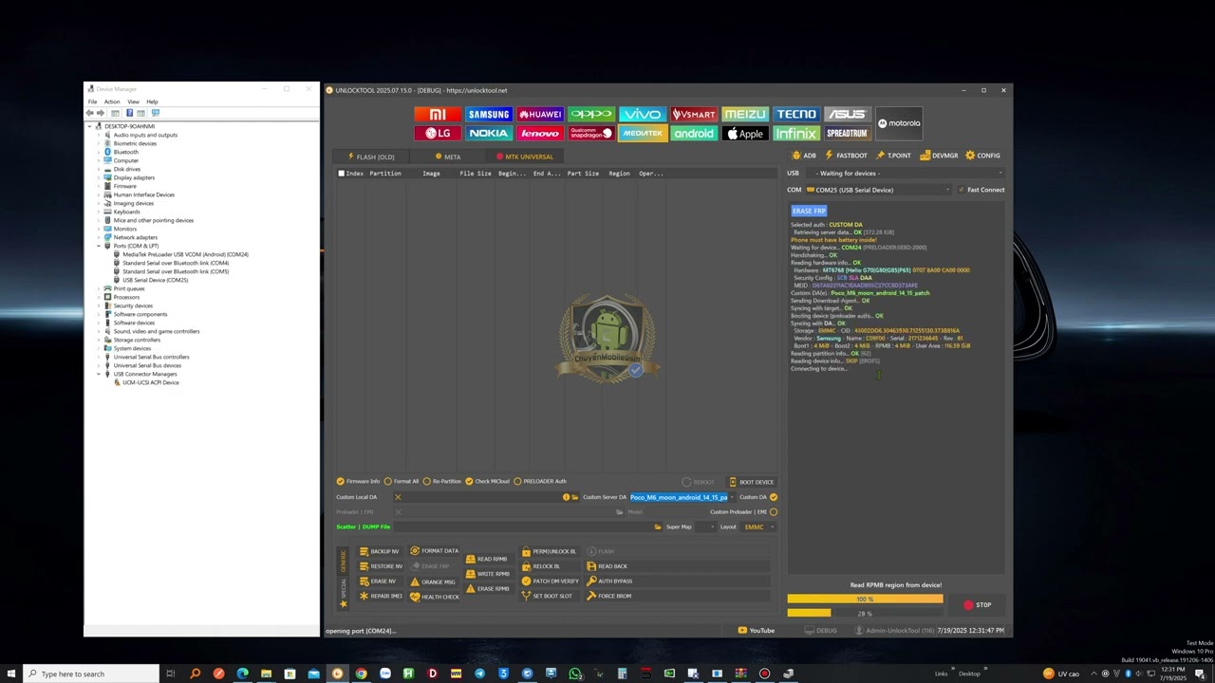The height and width of the screenshot is (683, 1215).
Task: Click the PERM|UNLOCK BL button
Action: point(549,551)
